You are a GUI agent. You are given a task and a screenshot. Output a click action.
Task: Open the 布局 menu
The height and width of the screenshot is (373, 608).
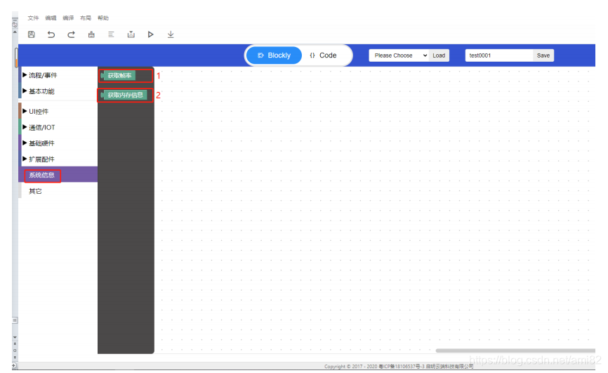coord(86,18)
